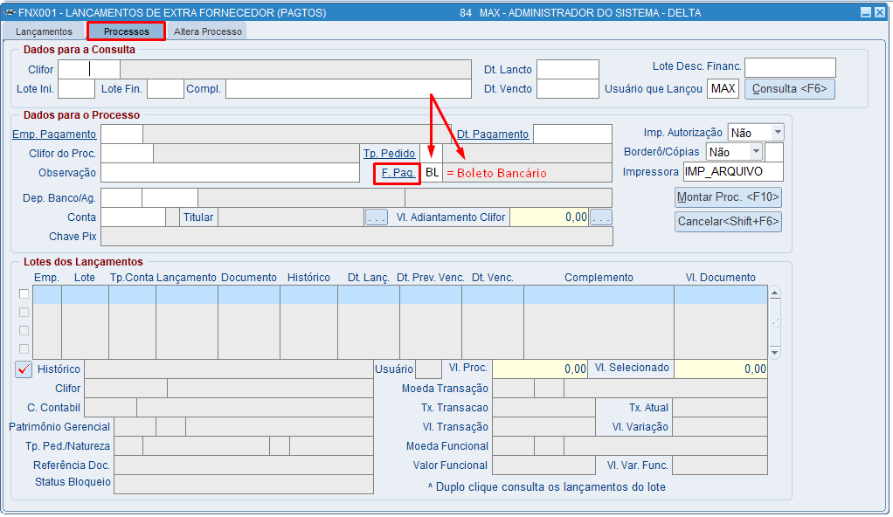The image size is (893, 517).
Task: Open the F. Pag. link
Action: click(398, 173)
